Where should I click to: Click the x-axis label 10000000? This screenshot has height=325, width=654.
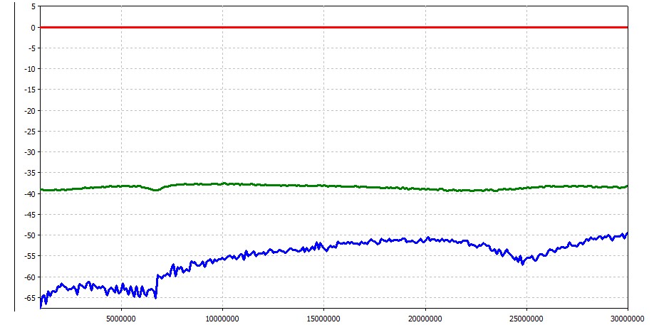click(222, 316)
